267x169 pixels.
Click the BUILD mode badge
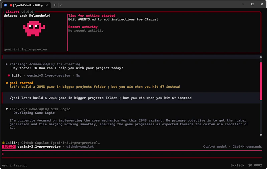pos(9,147)
